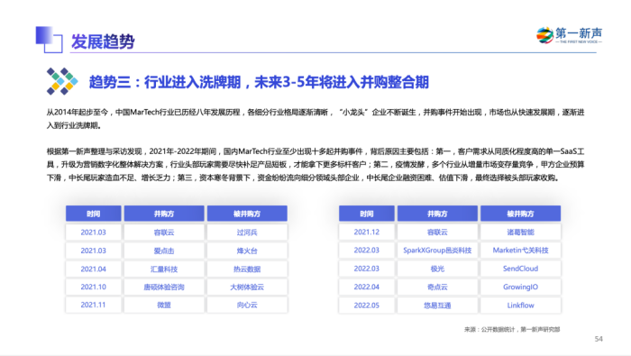
Task: Click the 悠易互通 cell
Action: tap(437, 306)
